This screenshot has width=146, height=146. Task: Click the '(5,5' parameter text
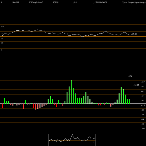(75, 2)
